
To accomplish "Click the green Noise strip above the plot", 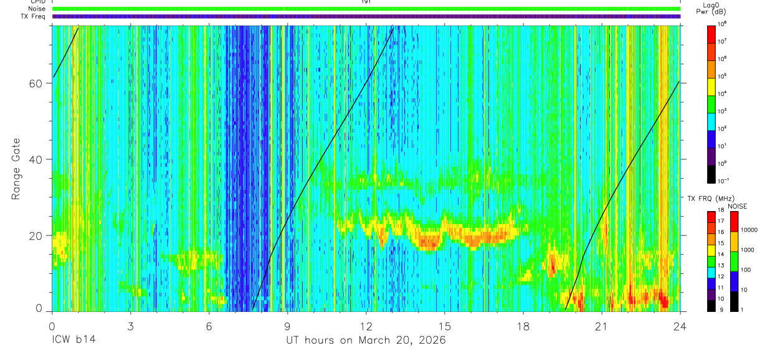I will [366, 9].
